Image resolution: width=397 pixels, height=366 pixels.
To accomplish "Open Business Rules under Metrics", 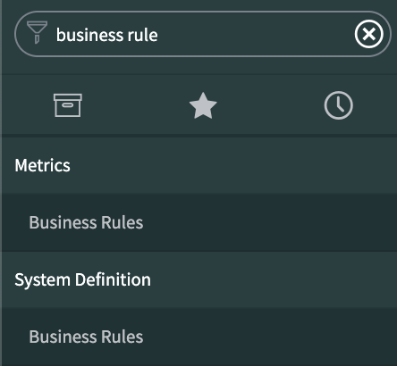I will pyautogui.click(x=199, y=222).
